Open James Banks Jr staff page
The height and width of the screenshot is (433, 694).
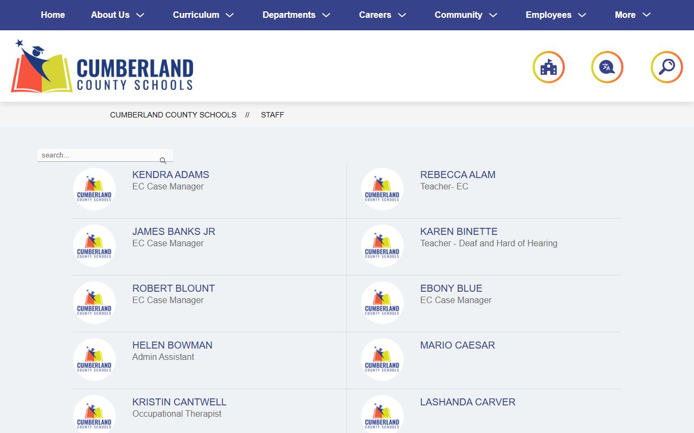[173, 232]
